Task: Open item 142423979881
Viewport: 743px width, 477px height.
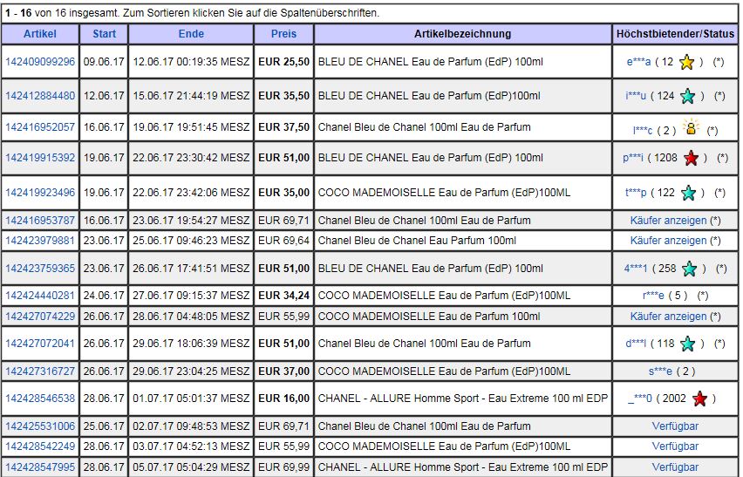Action: [x=40, y=241]
